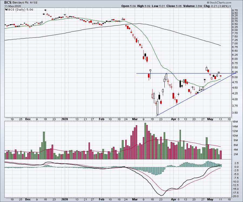Click the 6.00 price axis label
243x202 pixels.
pos(235,59)
